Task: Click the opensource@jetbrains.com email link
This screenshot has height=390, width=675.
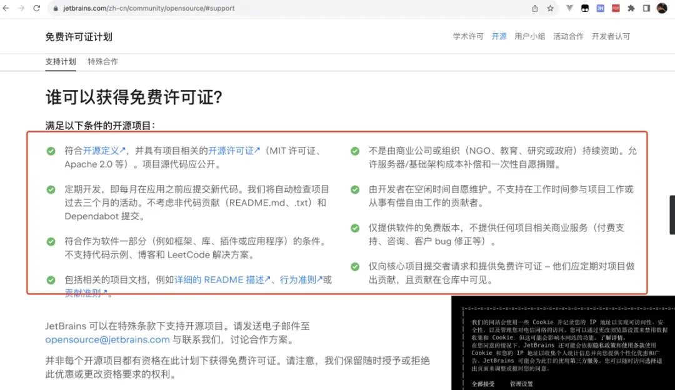Action: (x=107, y=339)
